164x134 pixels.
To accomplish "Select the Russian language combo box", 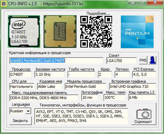I will (x=20, y=111).
